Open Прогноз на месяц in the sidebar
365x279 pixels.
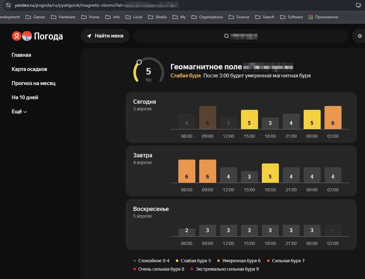coord(33,83)
